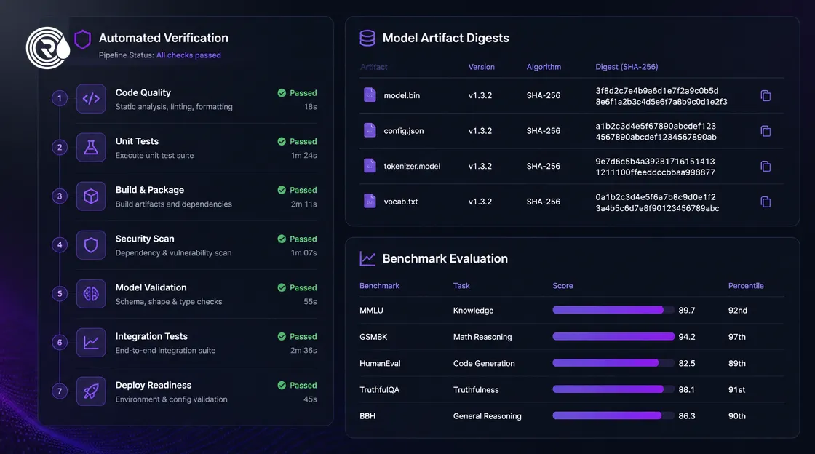
Task: Click the Integration Tests 2m 36s duration
Action: [x=303, y=350]
